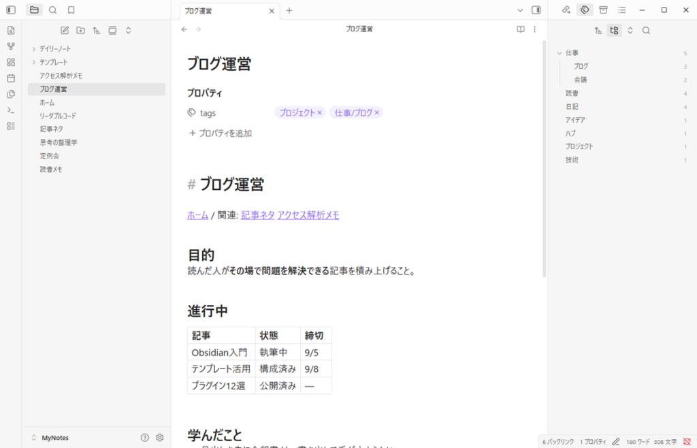Open the MyNotes vault switcher
The height and width of the screenshot is (448, 697).
50,438
